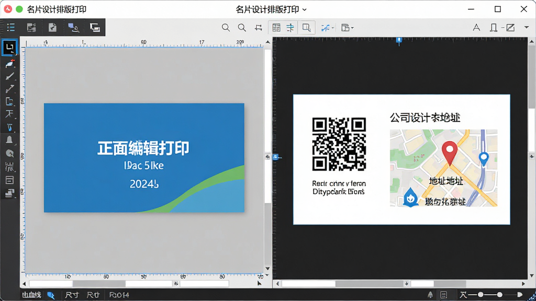The image size is (536, 301).
Task: Click the blue cursor icon in status bar
Action: 51,295
